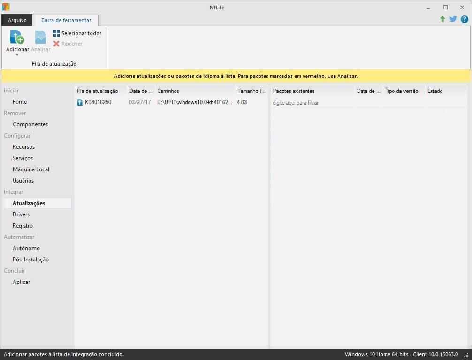Open the blue help question icon
This screenshot has height=360, width=472.
(464, 19)
